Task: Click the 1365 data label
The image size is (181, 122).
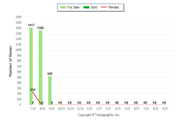Action: coord(40,28)
